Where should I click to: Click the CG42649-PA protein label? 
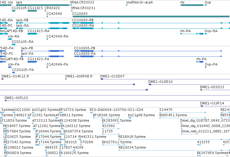(x=57, y=64)
